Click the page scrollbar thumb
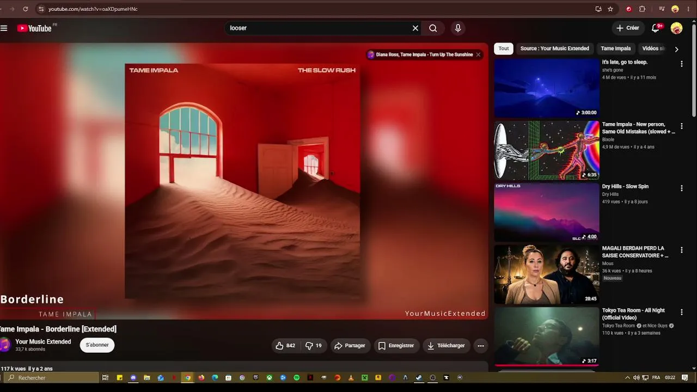 pyautogui.click(x=694, y=70)
